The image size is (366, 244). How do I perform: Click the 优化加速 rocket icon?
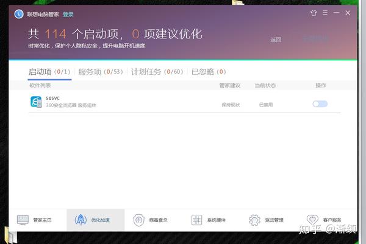[81, 220]
